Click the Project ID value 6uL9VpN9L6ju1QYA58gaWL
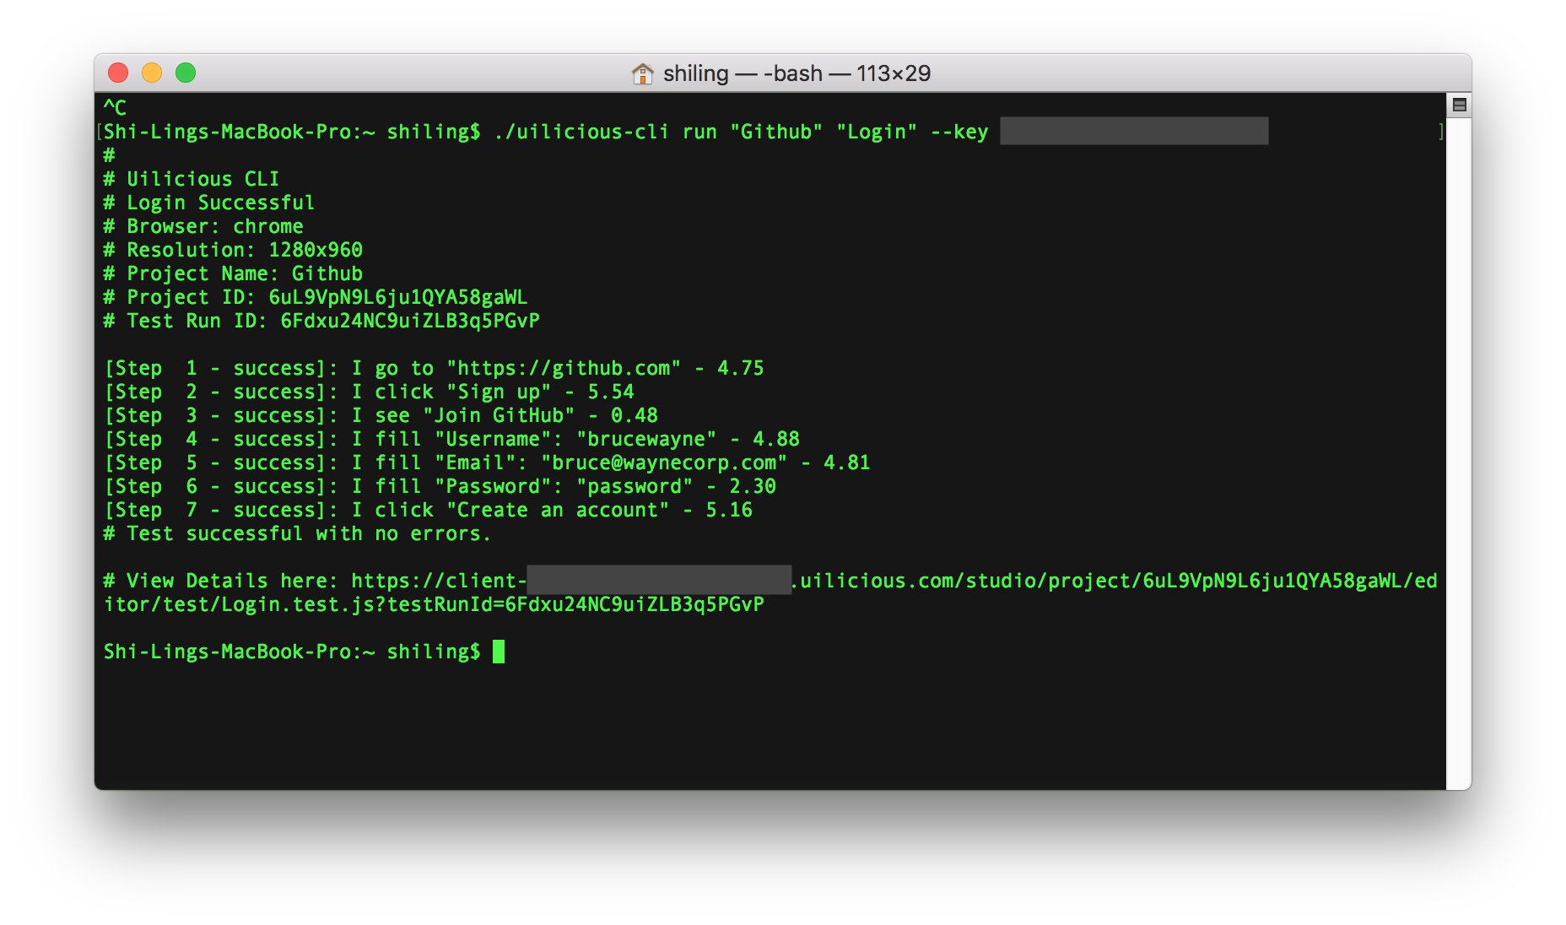Image resolution: width=1566 pixels, height=925 pixels. [x=398, y=297]
